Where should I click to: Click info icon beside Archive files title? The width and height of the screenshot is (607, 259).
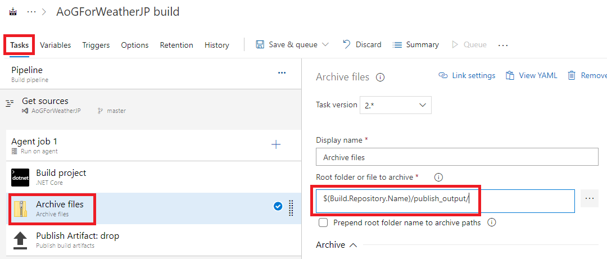pos(380,78)
